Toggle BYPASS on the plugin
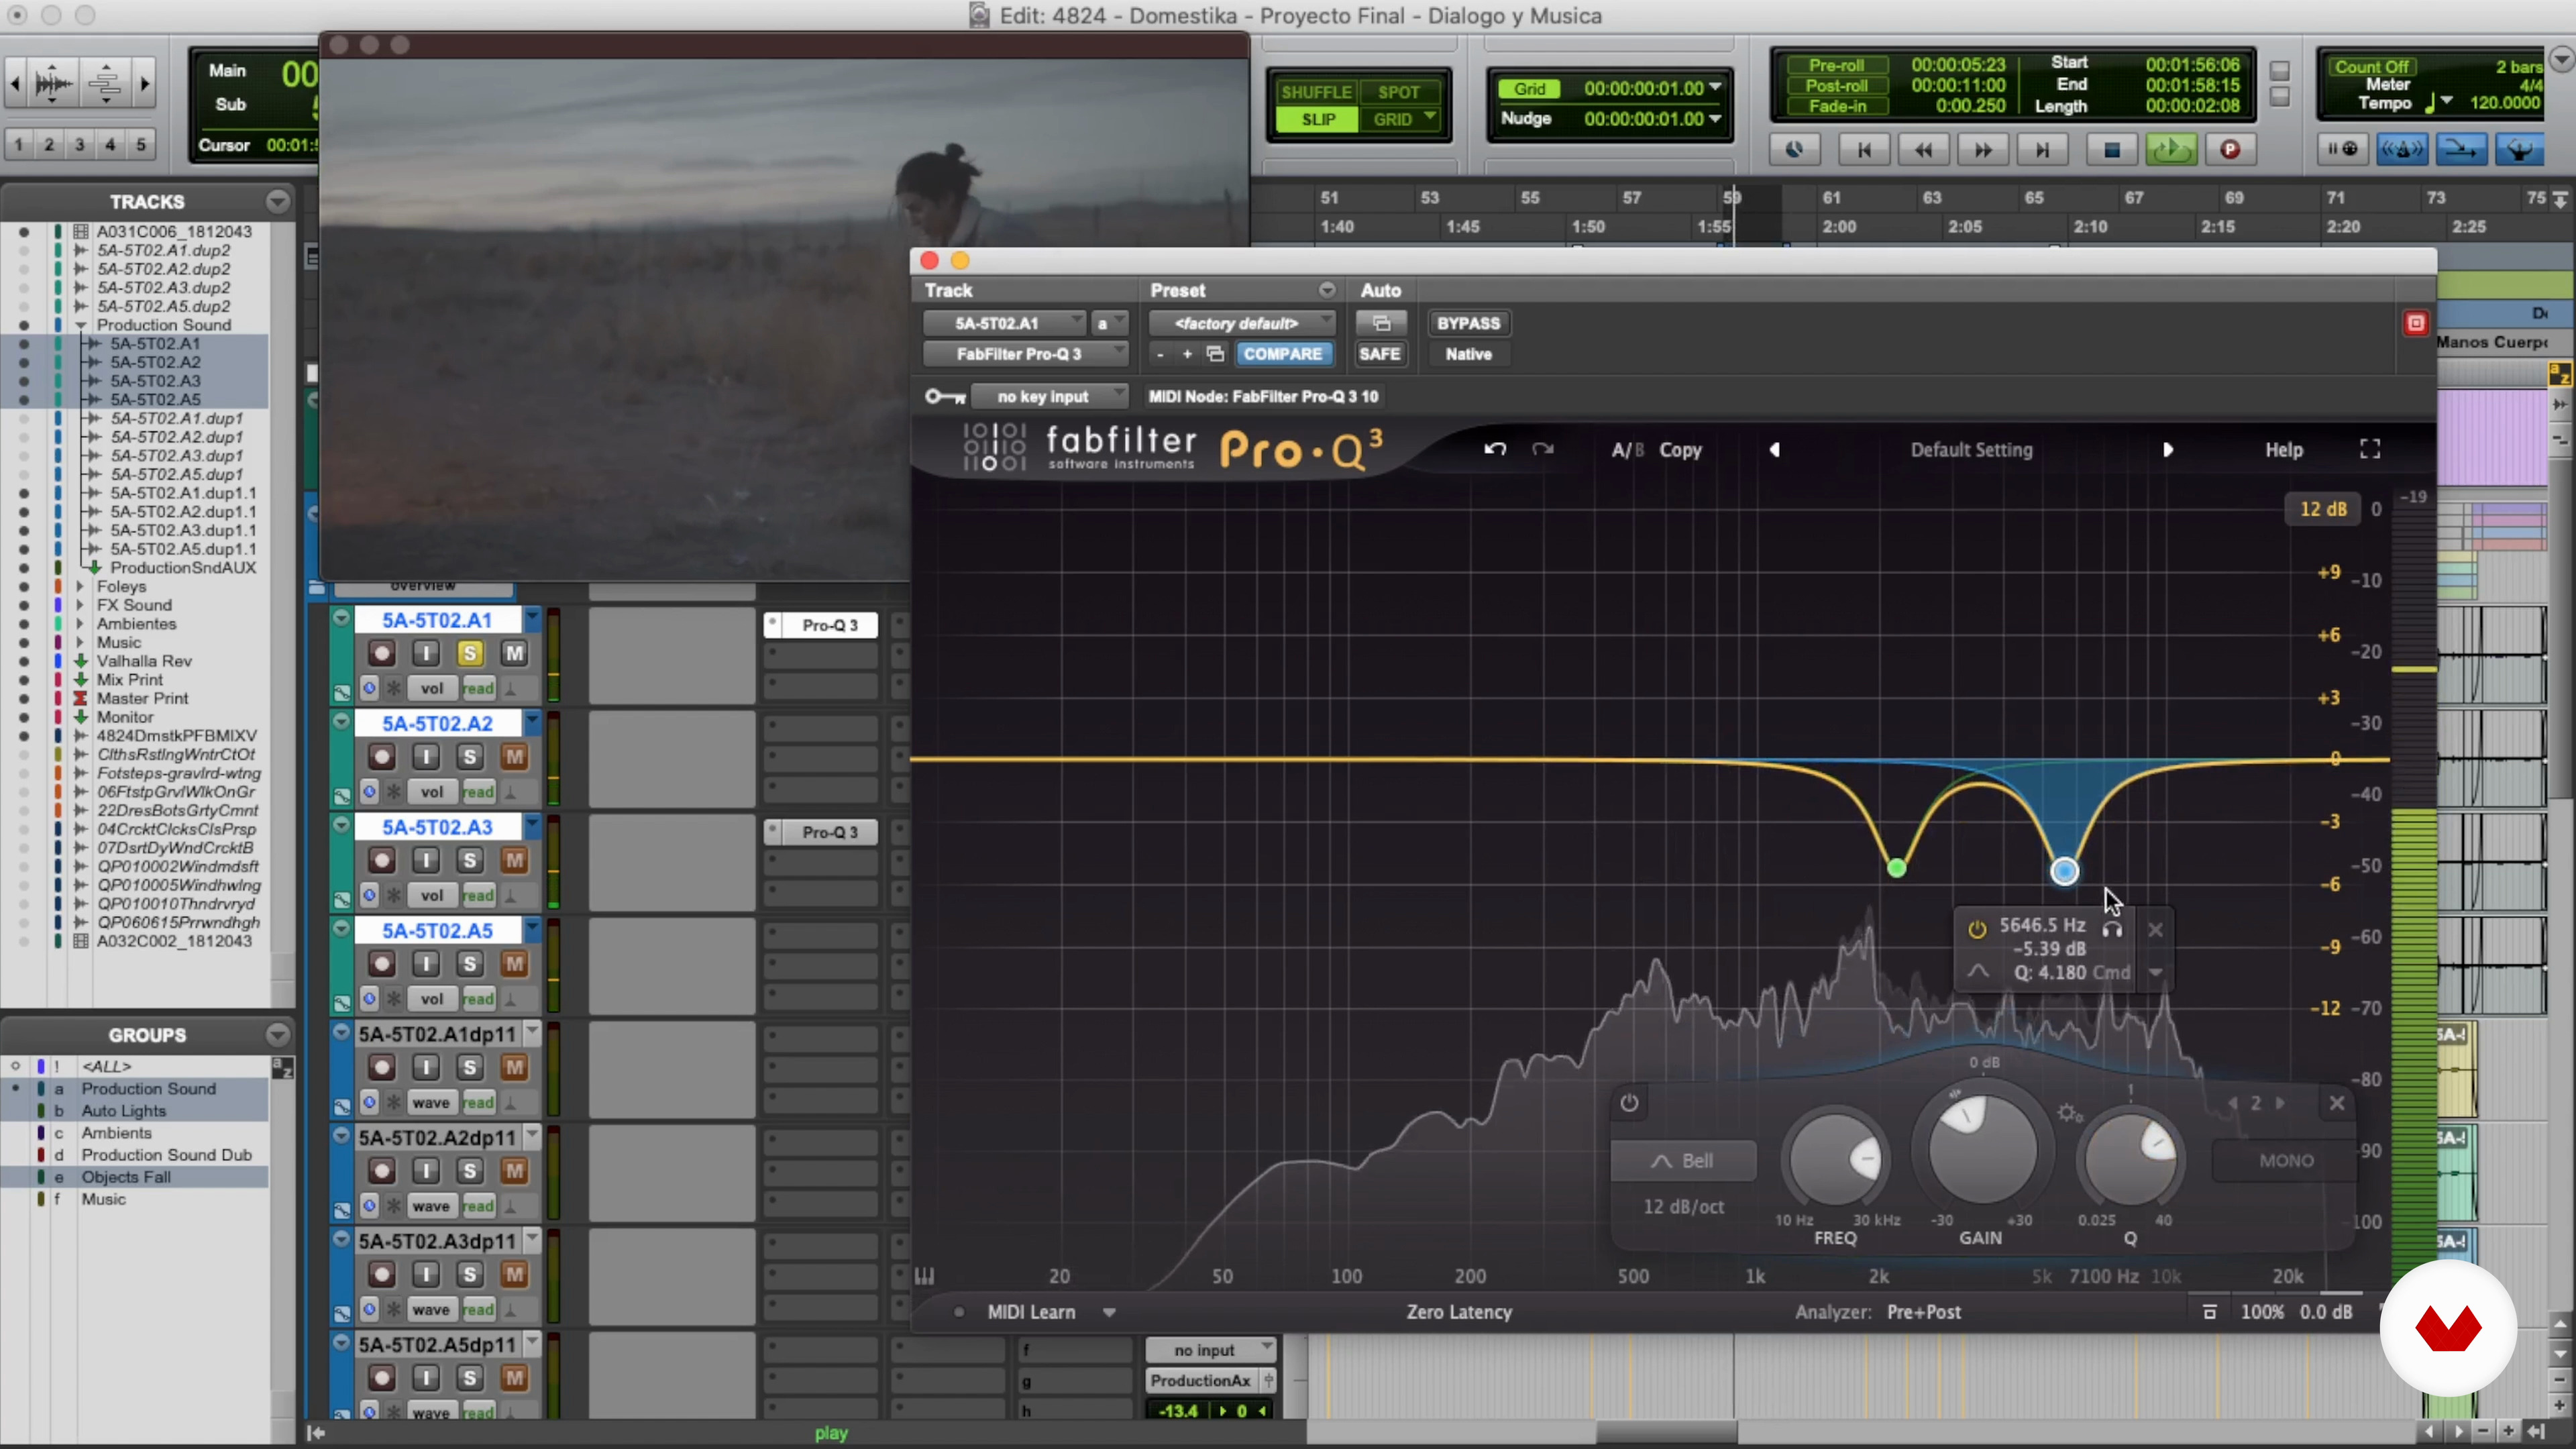 [1468, 323]
